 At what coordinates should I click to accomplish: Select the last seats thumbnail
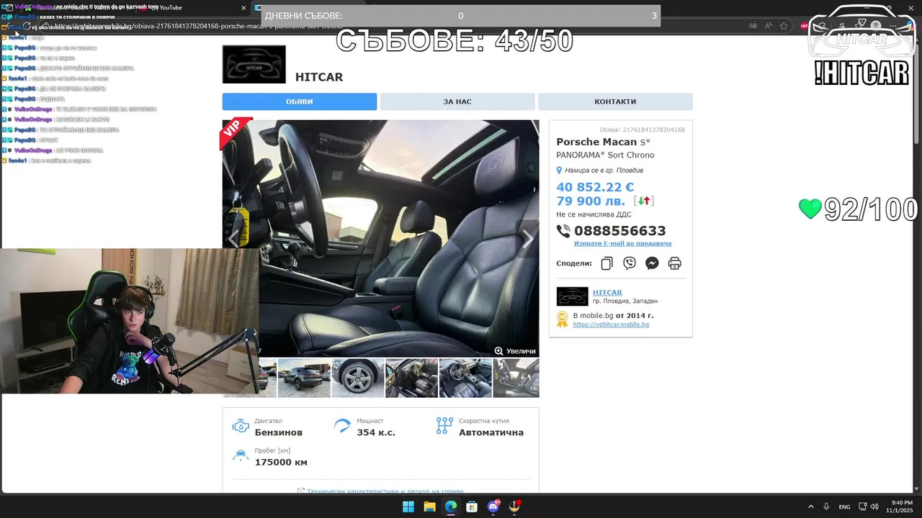(516, 378)
